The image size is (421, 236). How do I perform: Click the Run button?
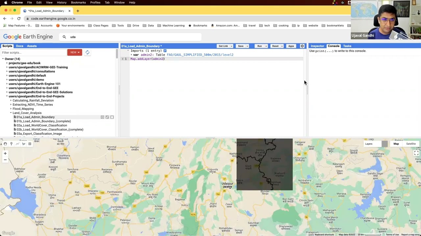click(260, 46)
